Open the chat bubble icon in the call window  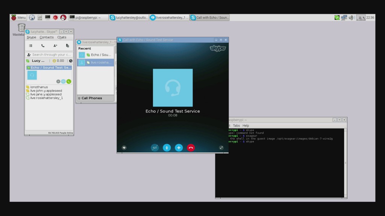tap(124, 148)
